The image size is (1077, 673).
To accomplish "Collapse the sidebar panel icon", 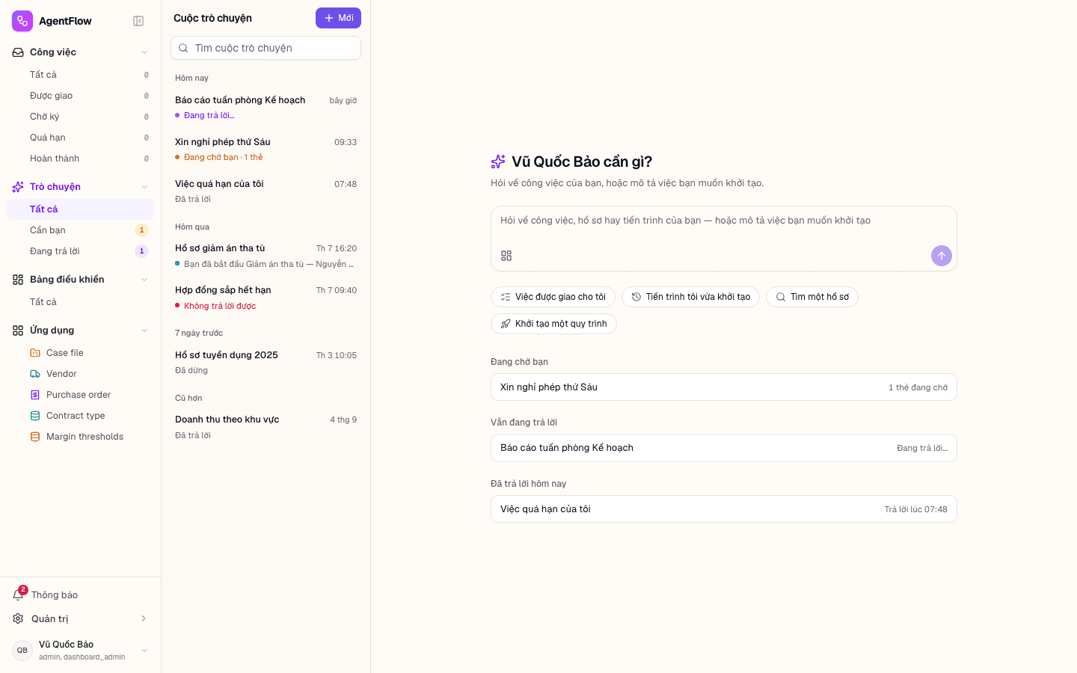I will pyautogui.click(x=138, y=21).
